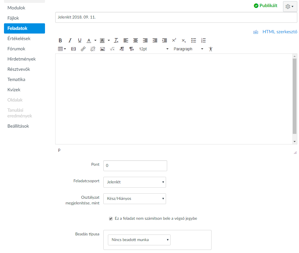Insert embedded media
Viewport: 299px width, 253px height.
tap(73, 49)
